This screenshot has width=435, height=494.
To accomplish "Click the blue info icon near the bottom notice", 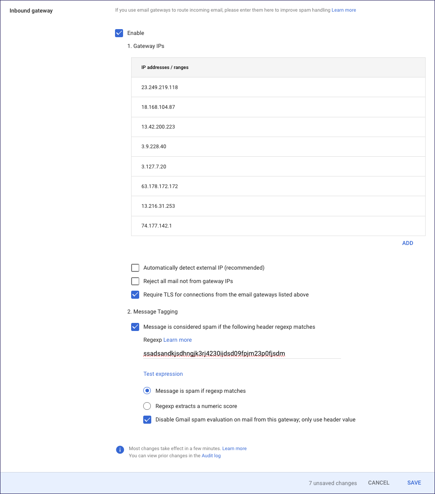I will pos(119,450).
